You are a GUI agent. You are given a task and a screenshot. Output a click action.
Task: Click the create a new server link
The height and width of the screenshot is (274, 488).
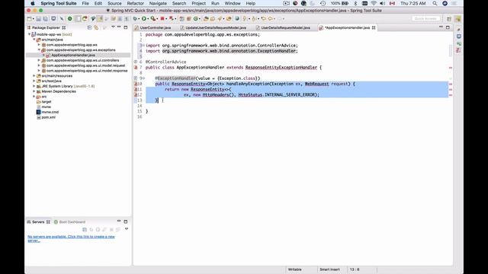coord(71,238)
